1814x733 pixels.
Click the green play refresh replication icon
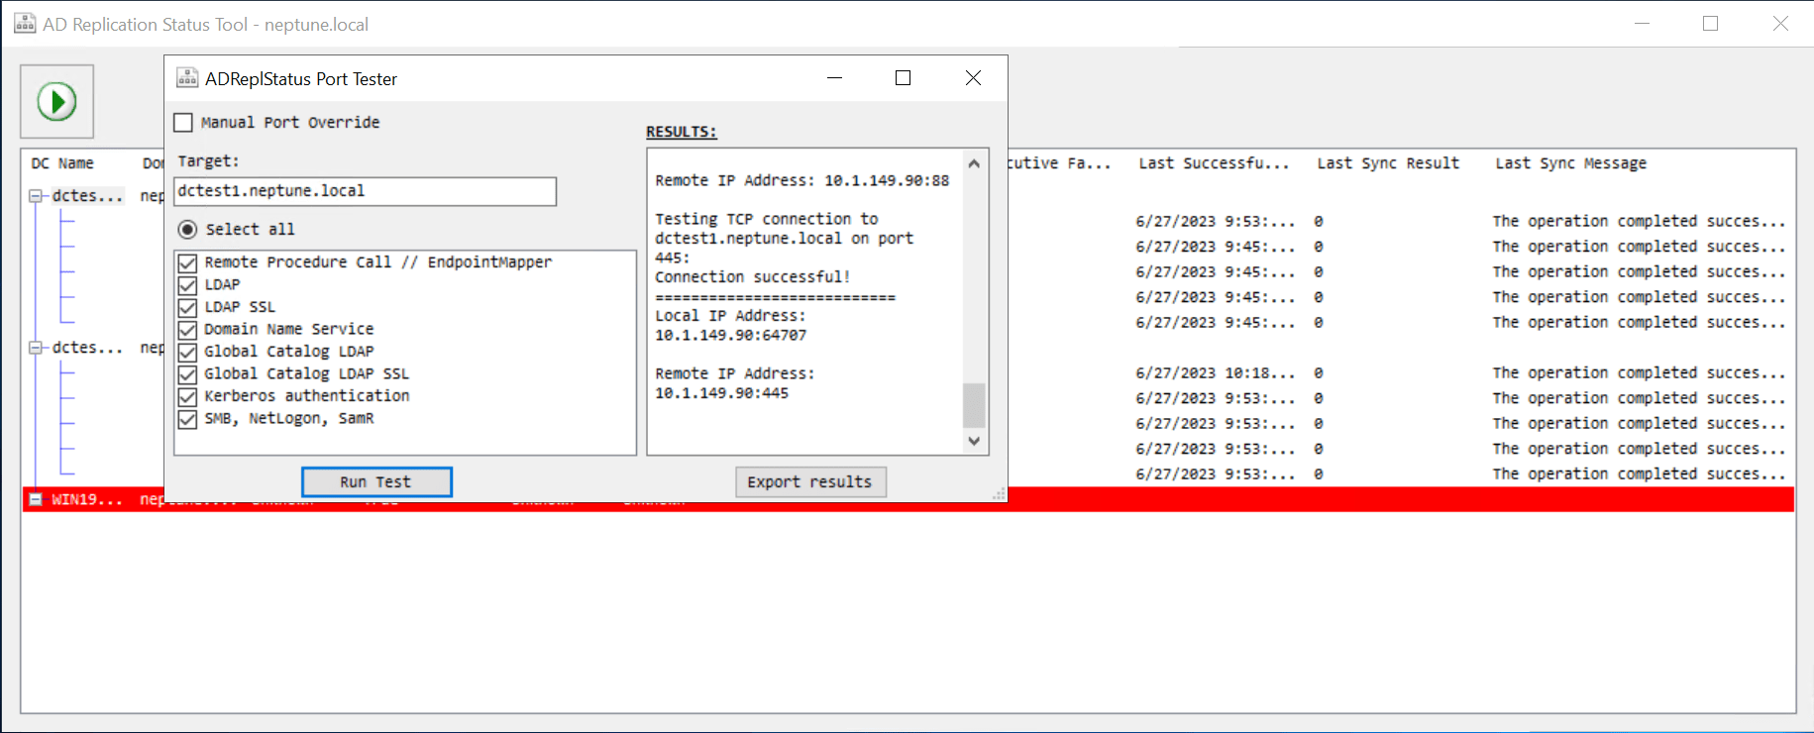tap(56, 101)
